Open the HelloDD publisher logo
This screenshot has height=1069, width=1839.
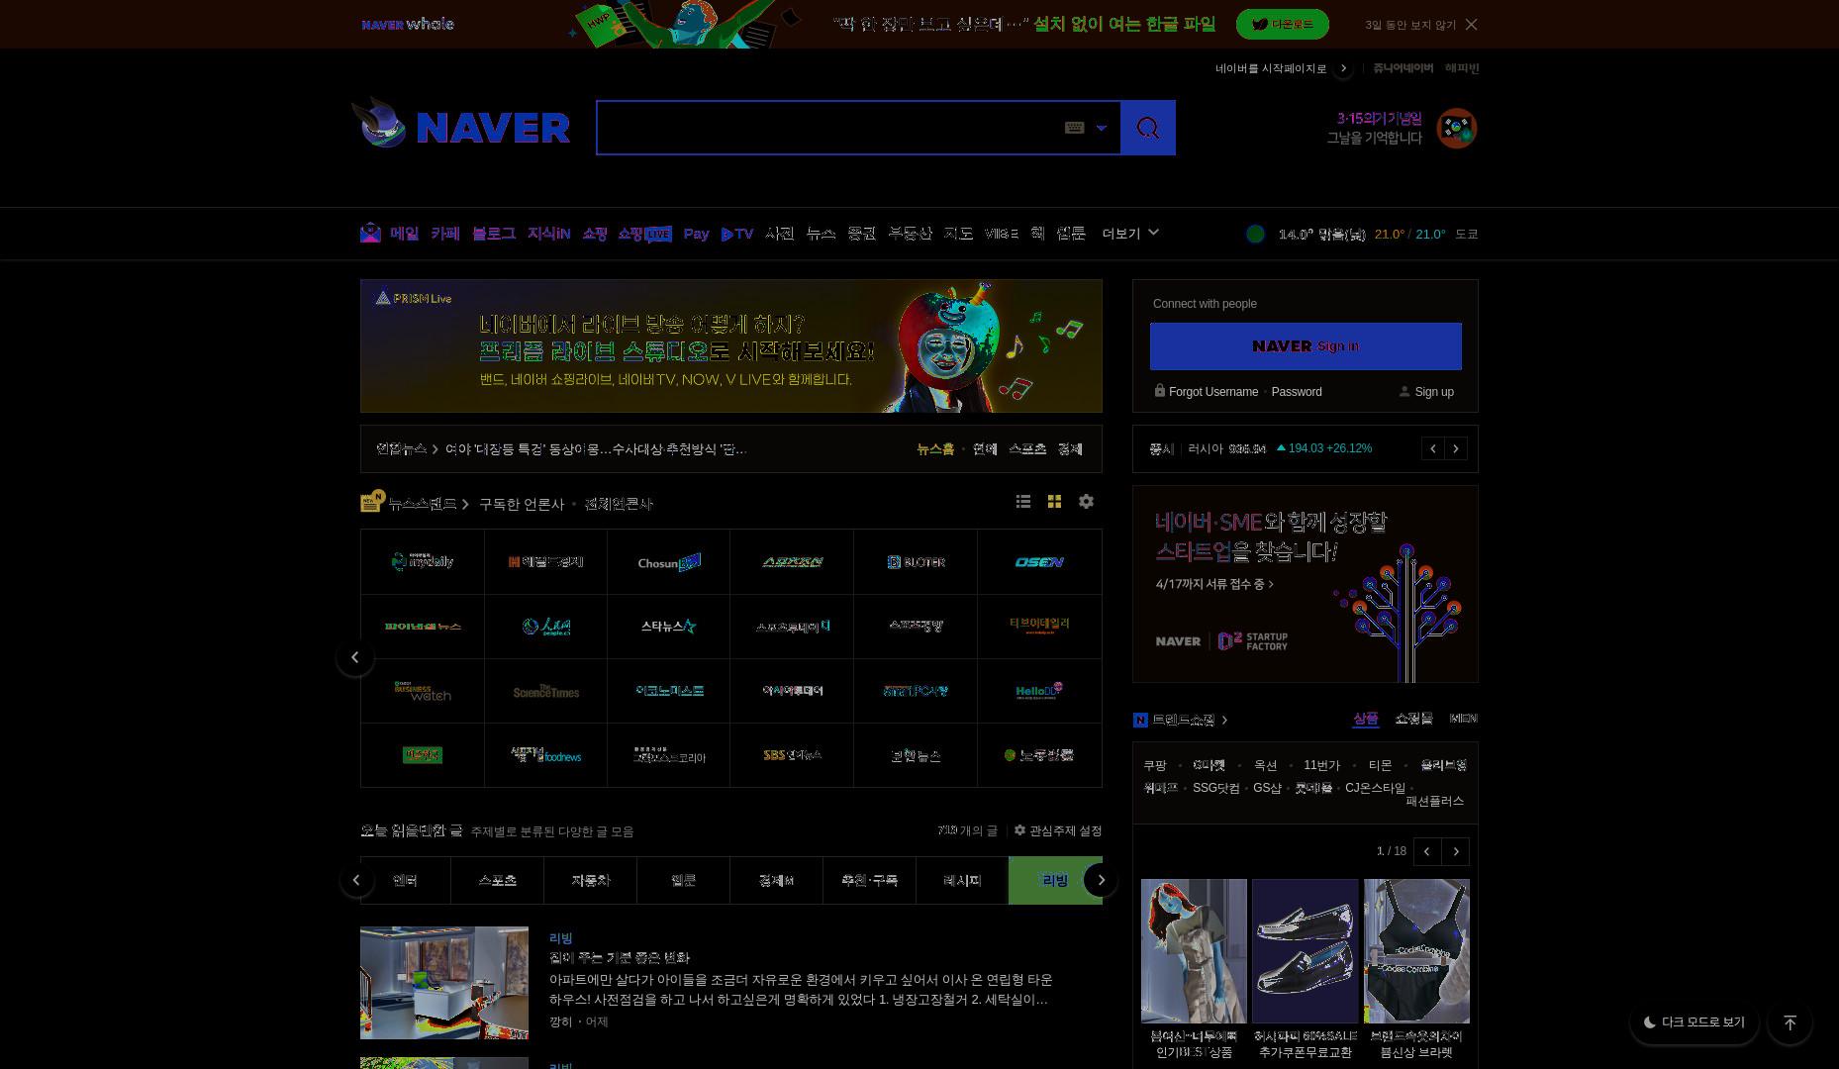(1039, 691)
